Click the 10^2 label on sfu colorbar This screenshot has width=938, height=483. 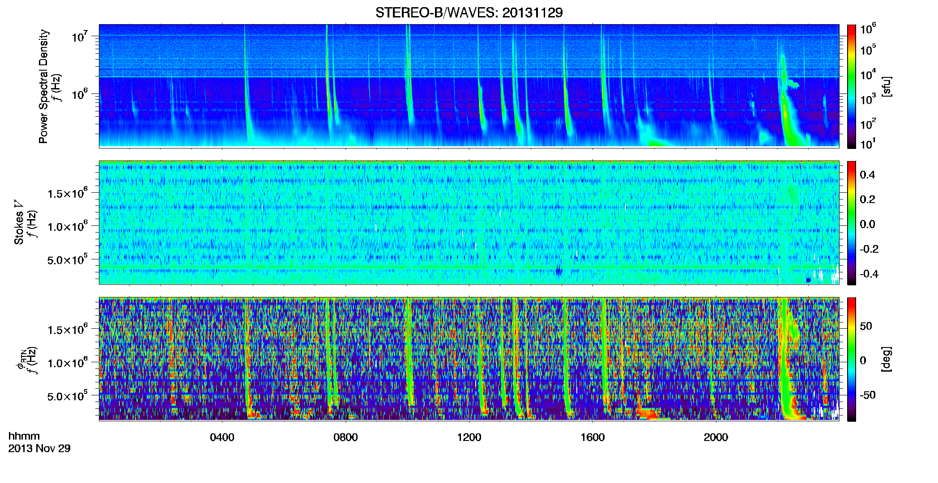pyautogui.click(x=868, y=124)
